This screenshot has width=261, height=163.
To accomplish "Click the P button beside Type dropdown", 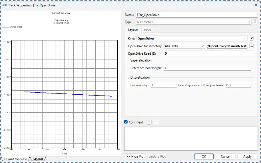I will 255,22.
